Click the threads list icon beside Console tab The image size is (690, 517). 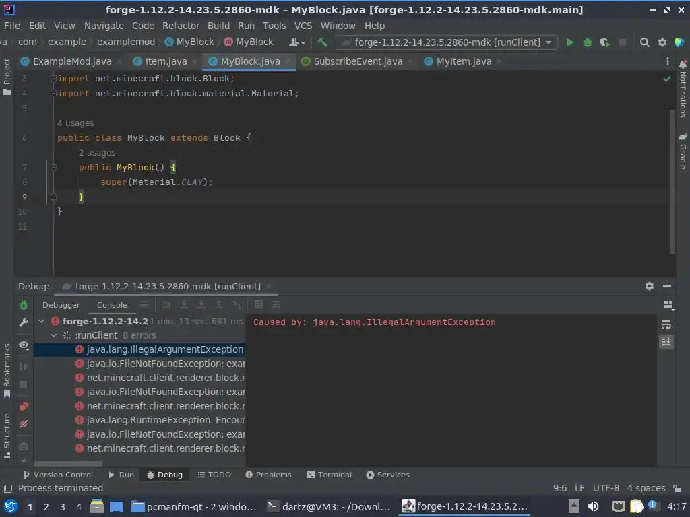[144, 305]
